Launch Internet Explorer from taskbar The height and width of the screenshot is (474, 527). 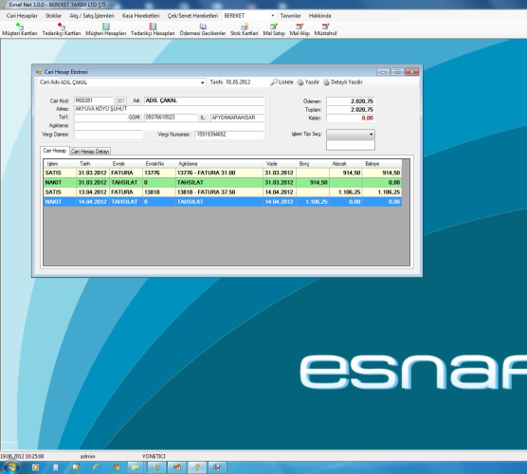96,467
